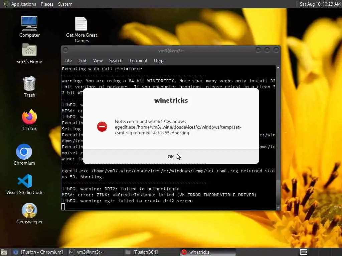Click the terminal window menu button in title bar
Screen dimensions: 342x256
tap(65, 50)
